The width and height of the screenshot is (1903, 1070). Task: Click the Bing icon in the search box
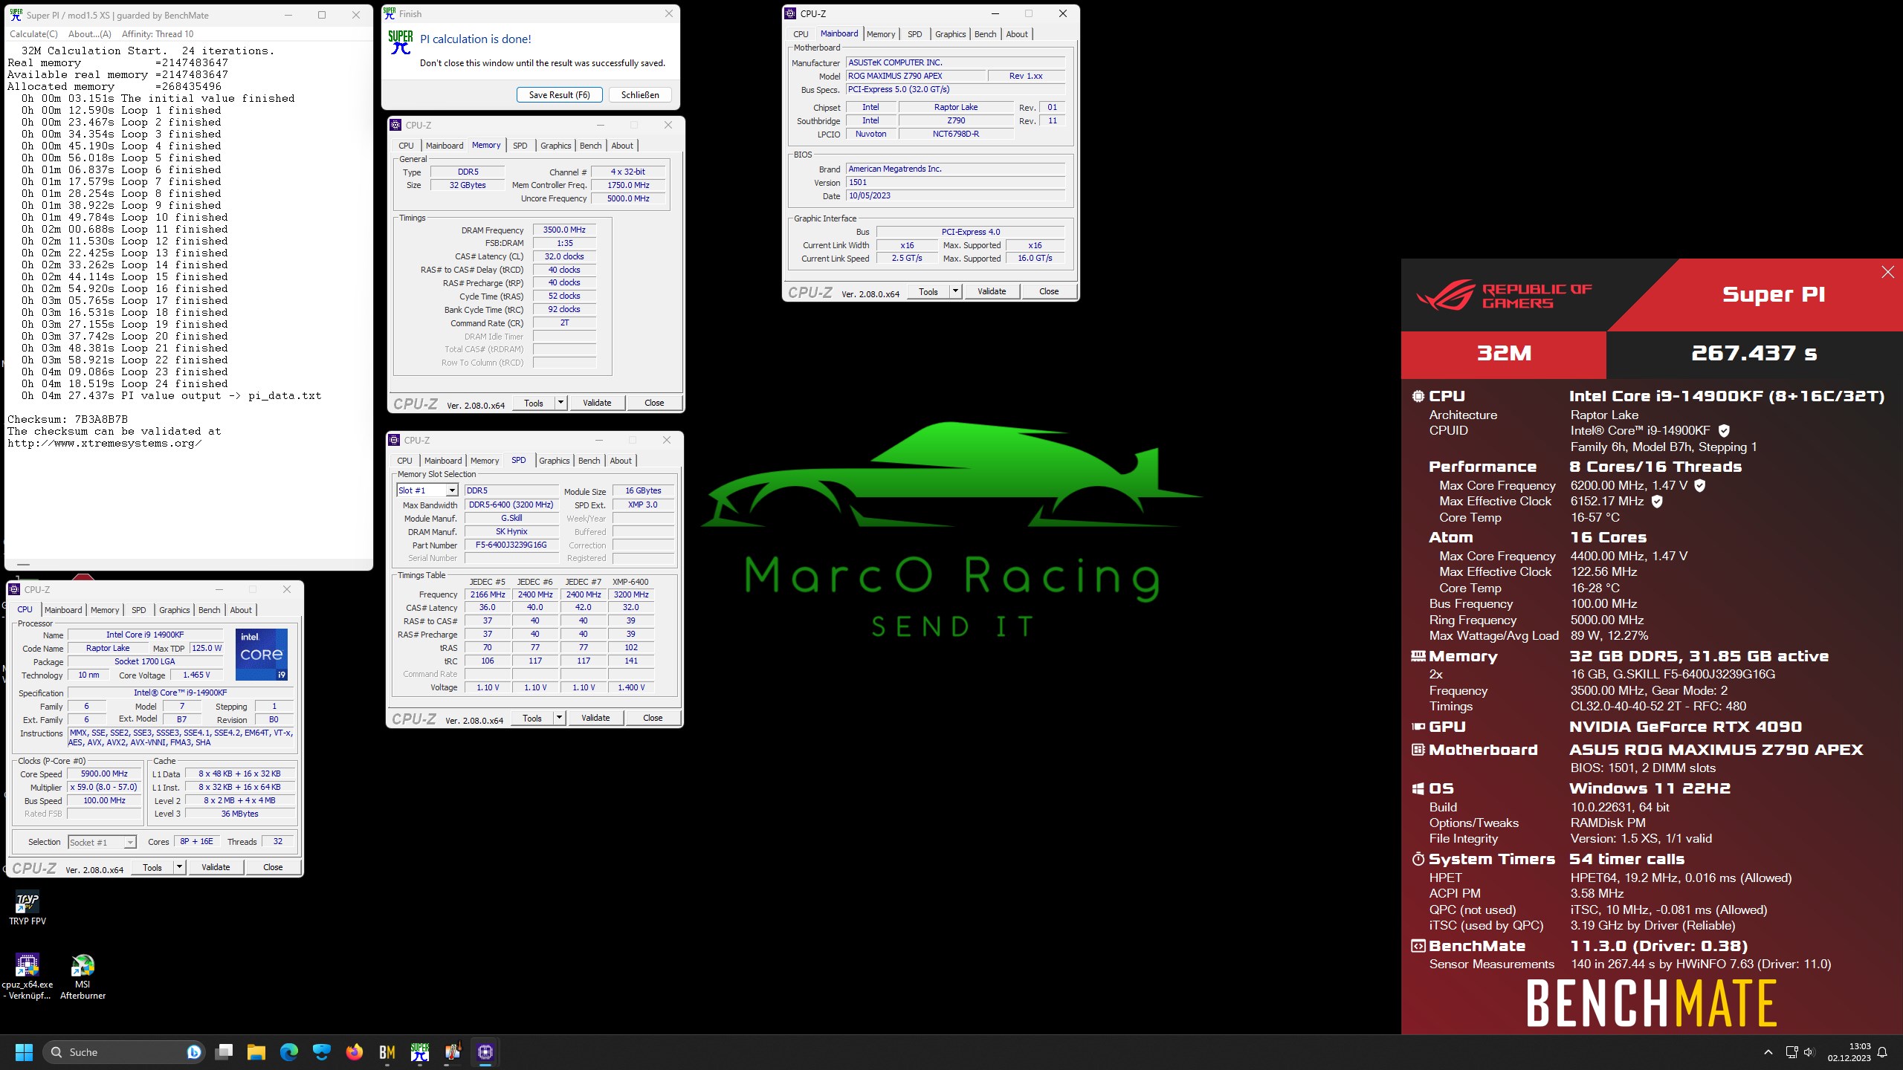click(x=194, y=1052)
